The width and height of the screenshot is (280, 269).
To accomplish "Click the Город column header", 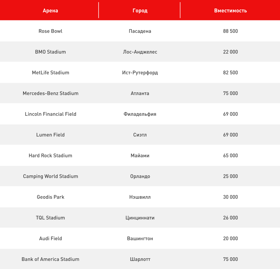I will point(140,10).
